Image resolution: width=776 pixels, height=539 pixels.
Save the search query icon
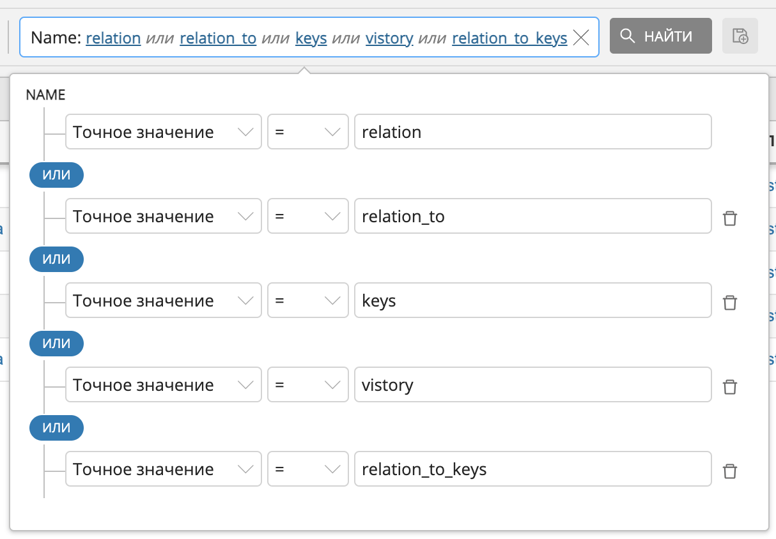point(740,36)
